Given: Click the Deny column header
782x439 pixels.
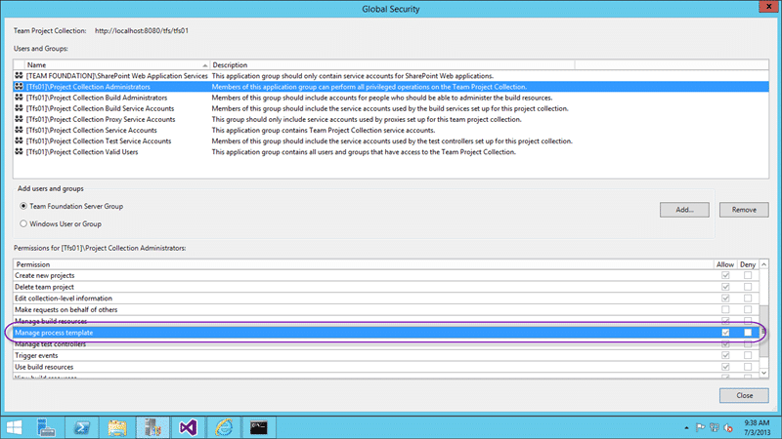Looking at the screenshot, I should (748, 264).
